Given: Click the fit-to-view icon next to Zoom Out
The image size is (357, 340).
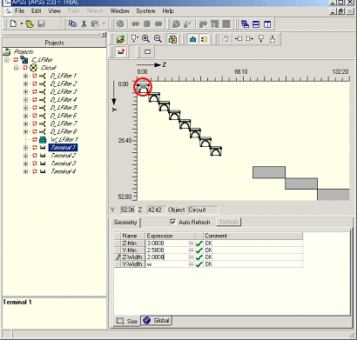Looking at the screenshot, I should point(172,39).
